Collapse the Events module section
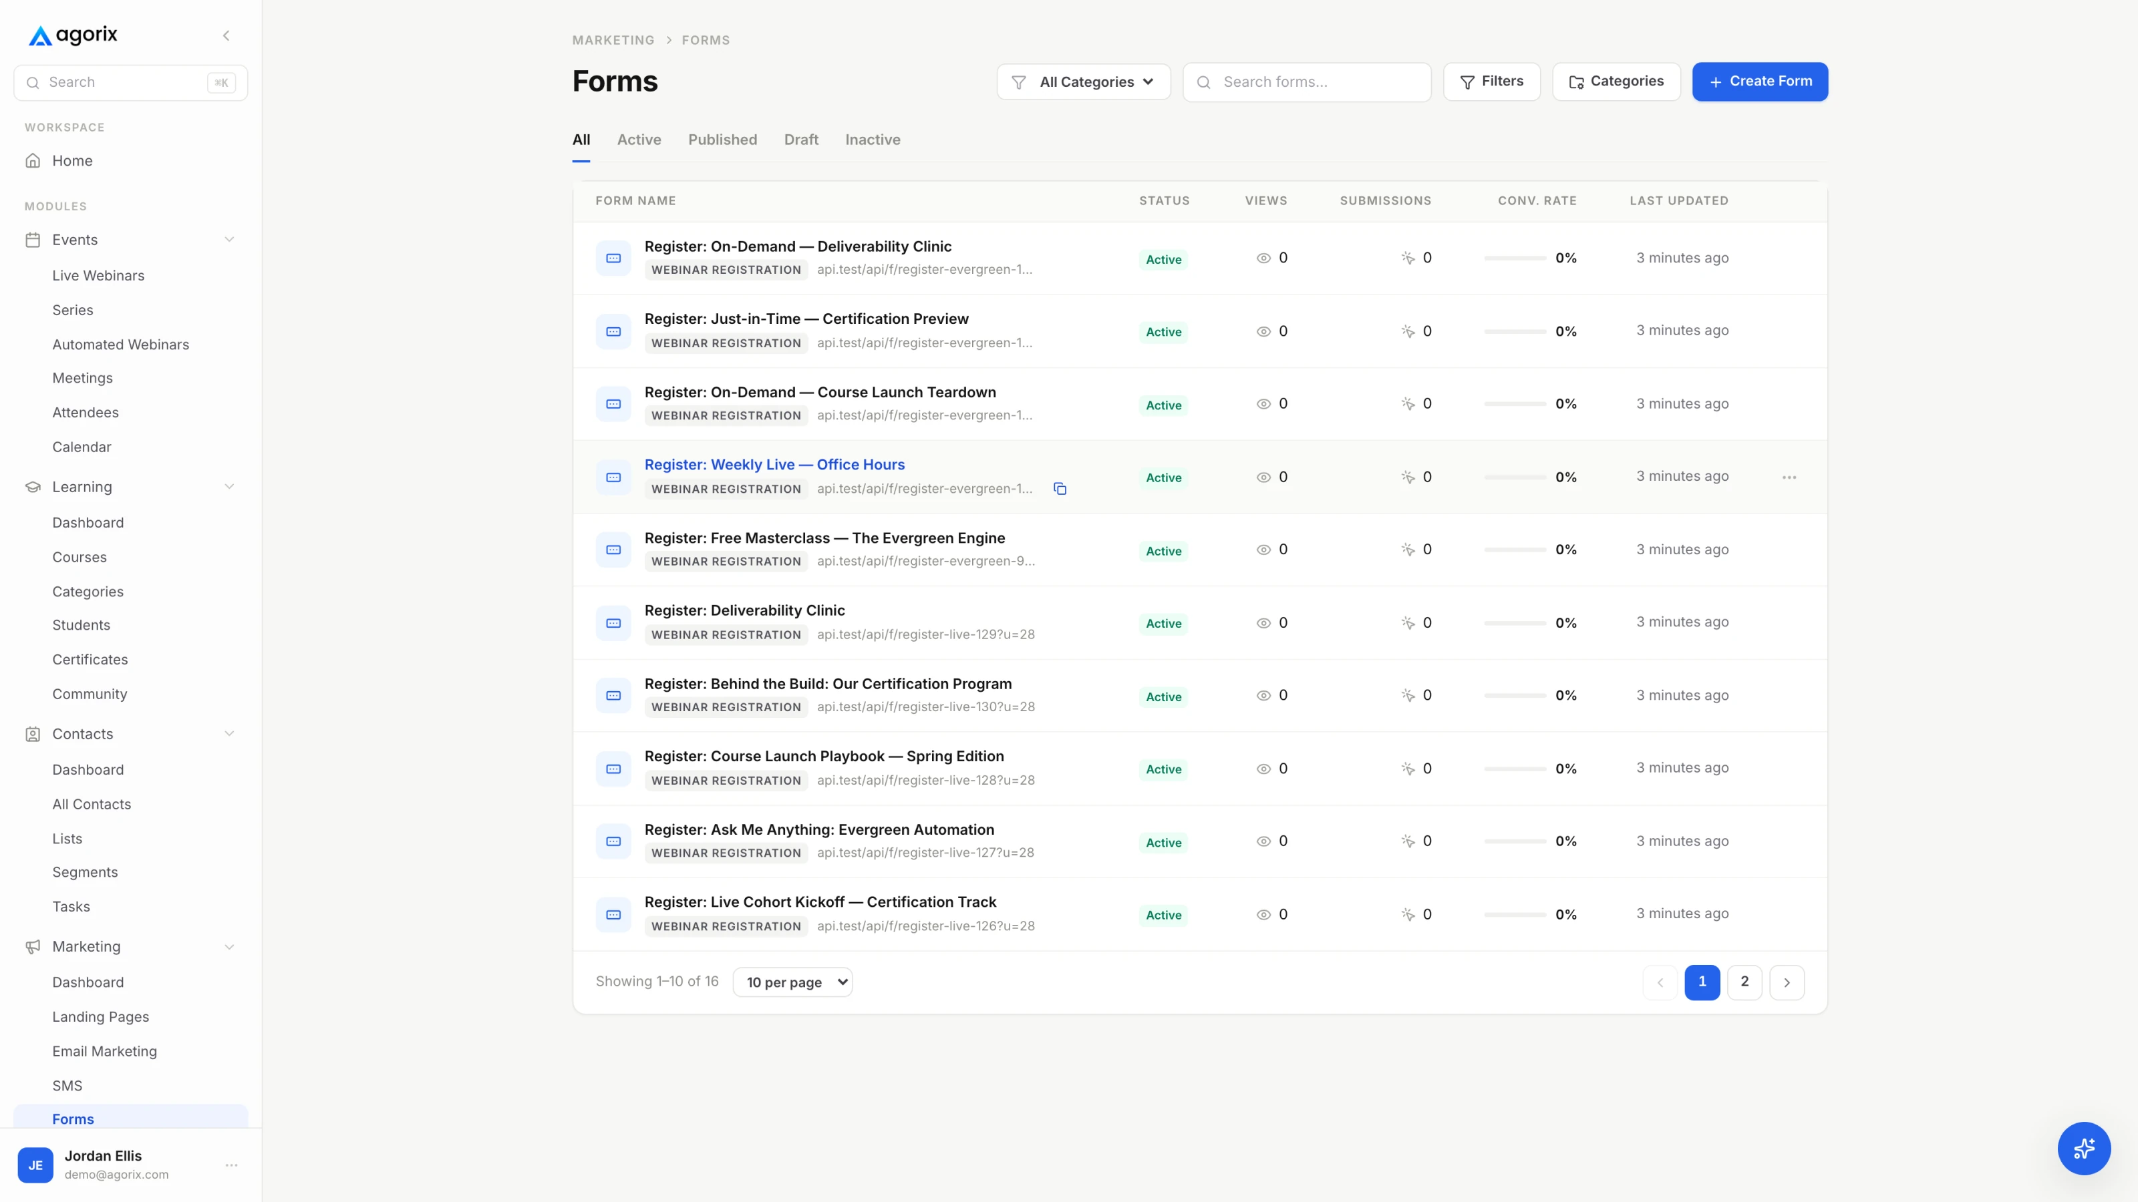 [229, 240]
